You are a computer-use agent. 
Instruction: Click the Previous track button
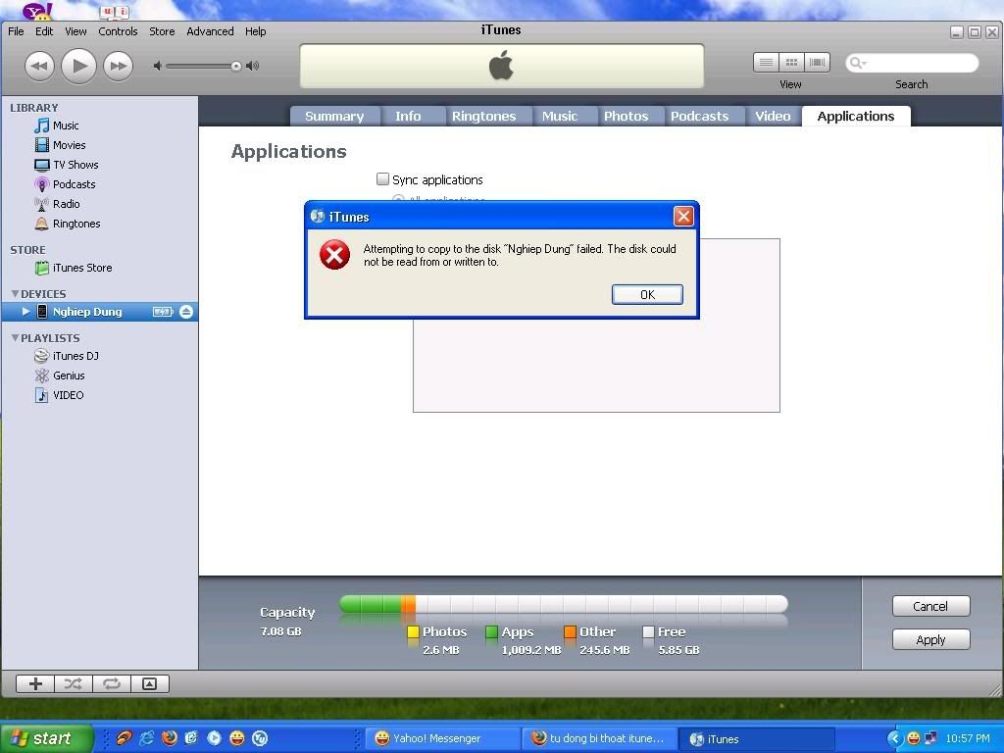click(x=39, y=66)
